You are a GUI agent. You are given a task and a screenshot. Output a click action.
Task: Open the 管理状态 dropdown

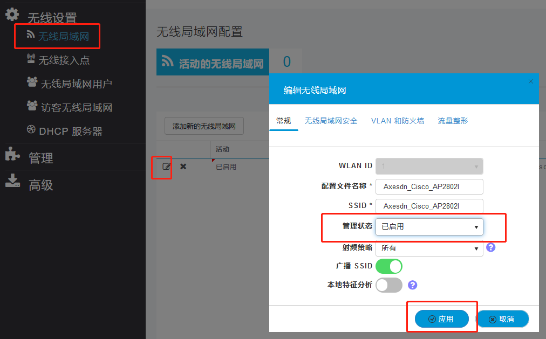coord(429,227)
